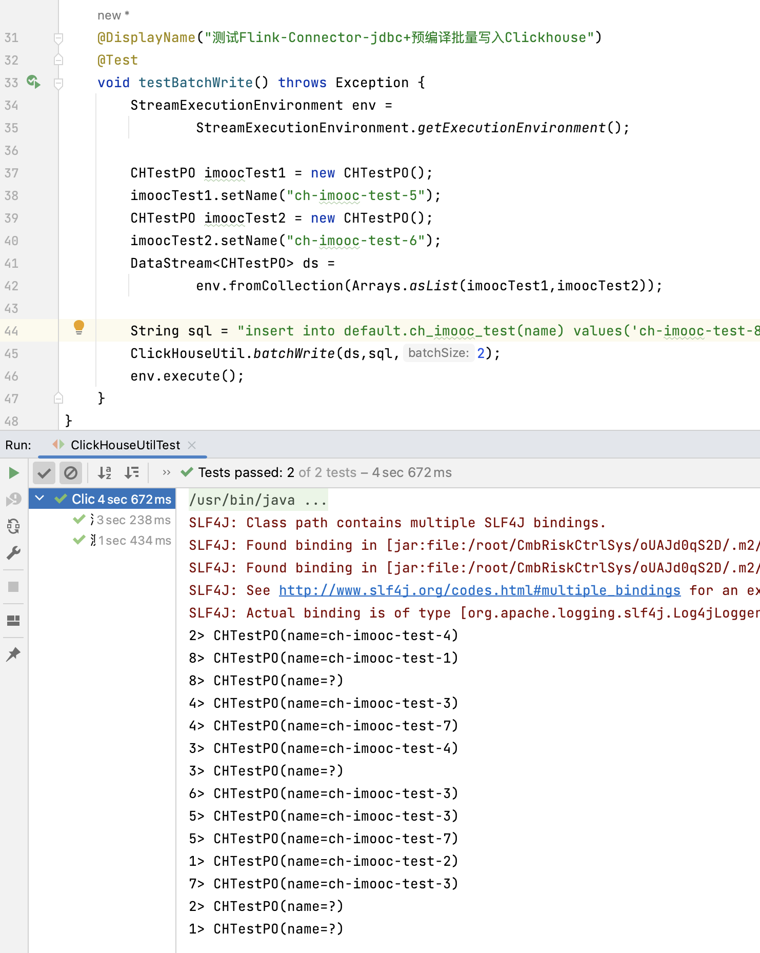
Task: Click line number 44 in the gutter
Action: 11,331
